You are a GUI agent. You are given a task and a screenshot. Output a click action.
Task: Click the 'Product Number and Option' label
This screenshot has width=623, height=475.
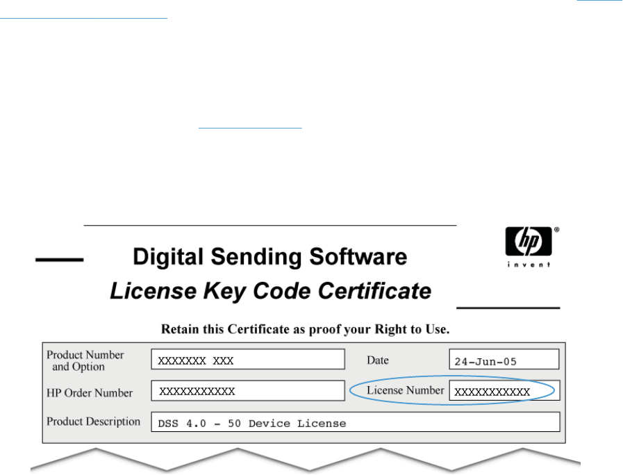tap(85, 360)
